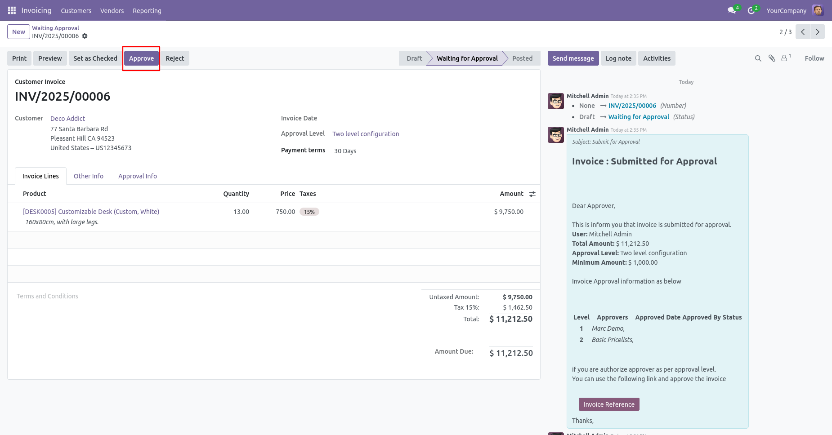The image size is (832, 435).
Task: Open the invoice actions gear icon
Action: [x=85, y=36]
